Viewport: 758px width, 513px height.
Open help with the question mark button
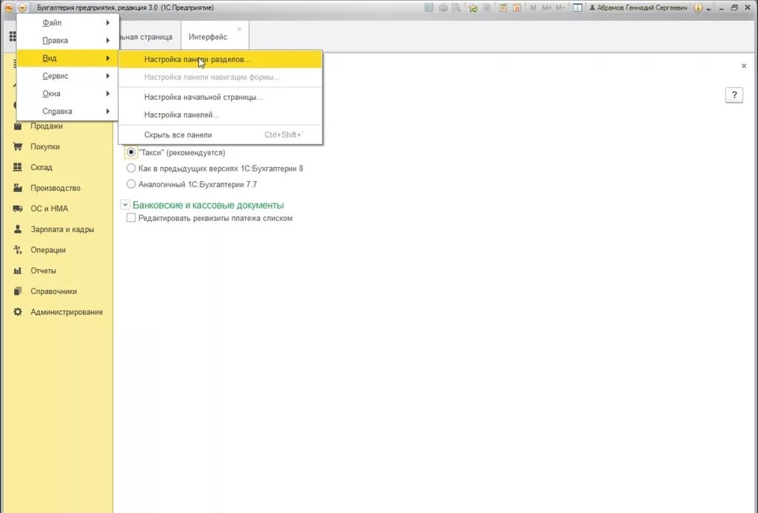pos(734,95)
